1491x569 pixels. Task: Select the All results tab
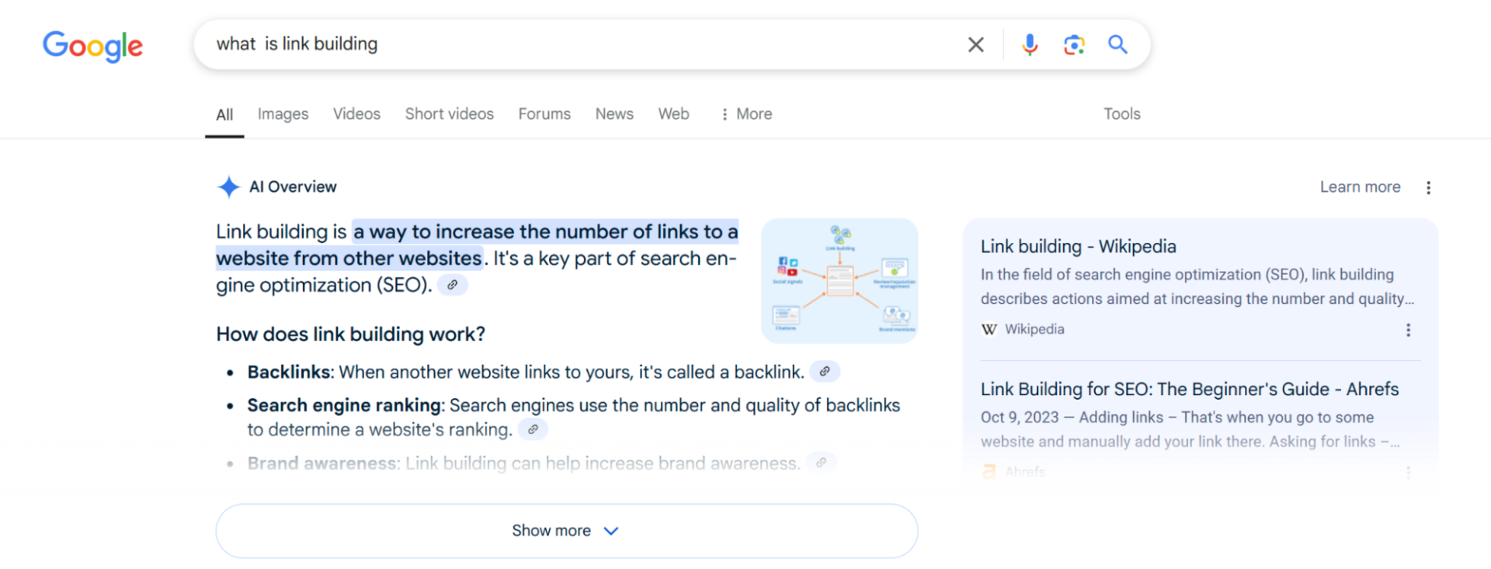224,115
